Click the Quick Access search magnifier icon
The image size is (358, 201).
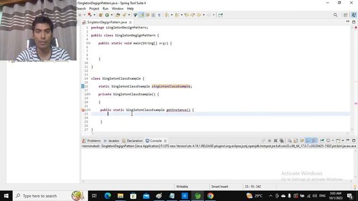(x=336, y=15)
